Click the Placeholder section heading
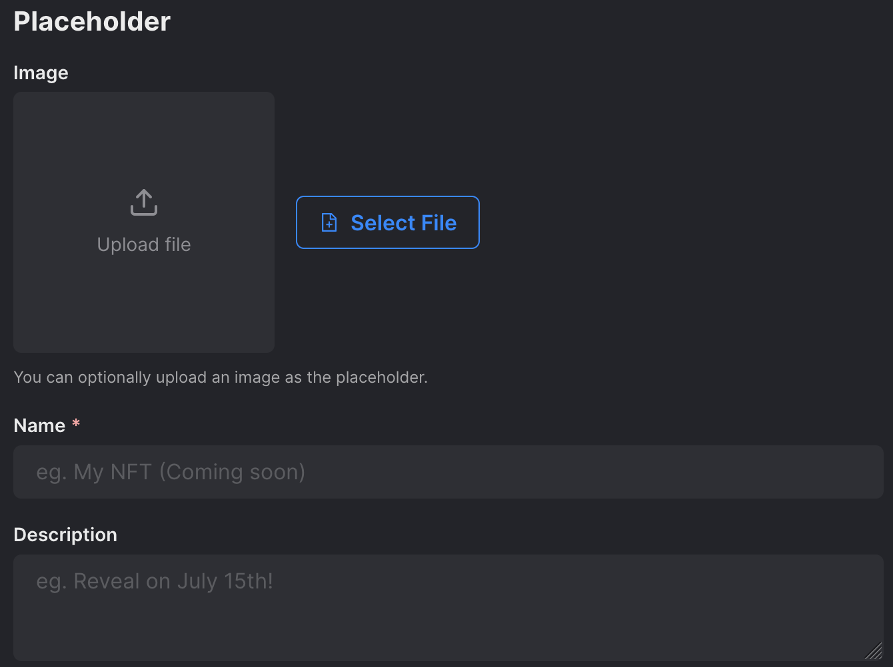 (x=91, y=21)
